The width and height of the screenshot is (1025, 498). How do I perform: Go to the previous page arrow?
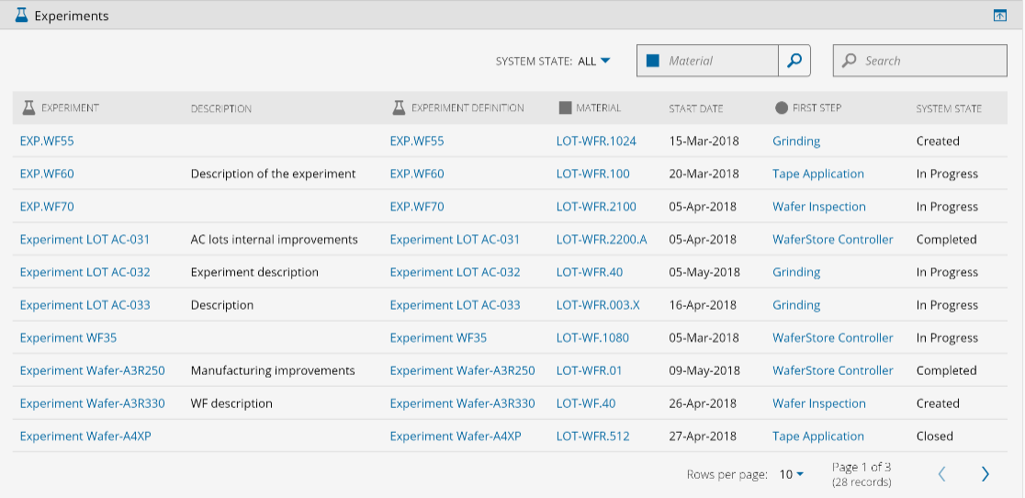[x=941, y=474]
